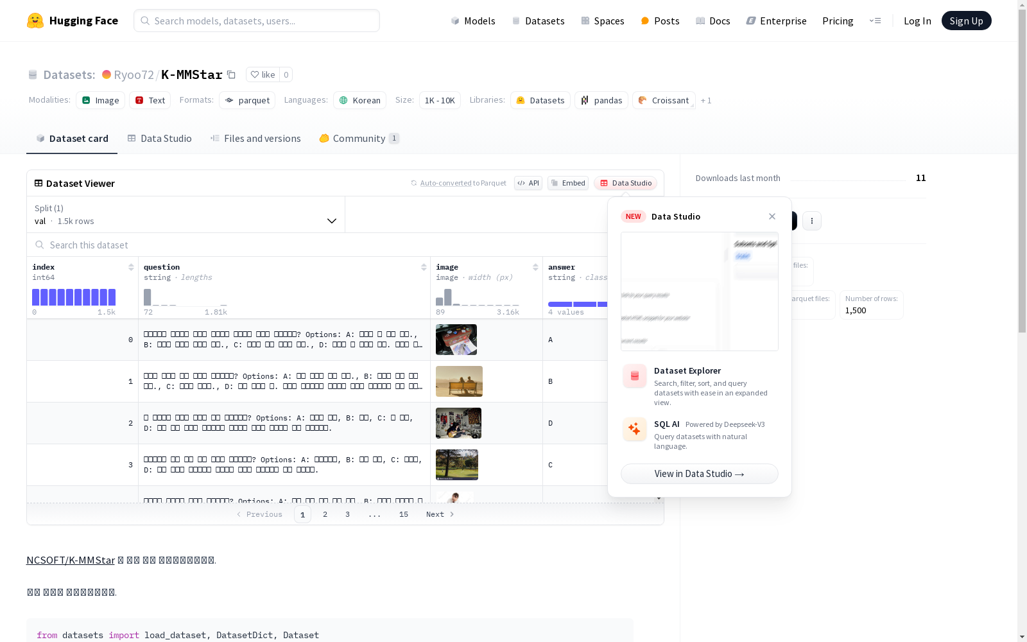Click the API button in Dataset Viewer
Image resolution: width=1027 pixels, height=642 pixels.
coord(528,183)
